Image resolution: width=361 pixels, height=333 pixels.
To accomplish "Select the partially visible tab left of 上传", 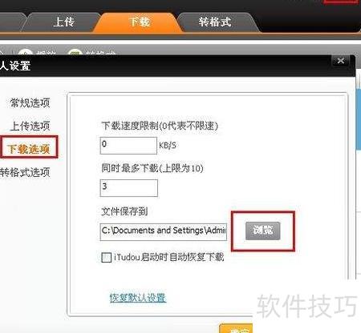I will pos(10,22).
